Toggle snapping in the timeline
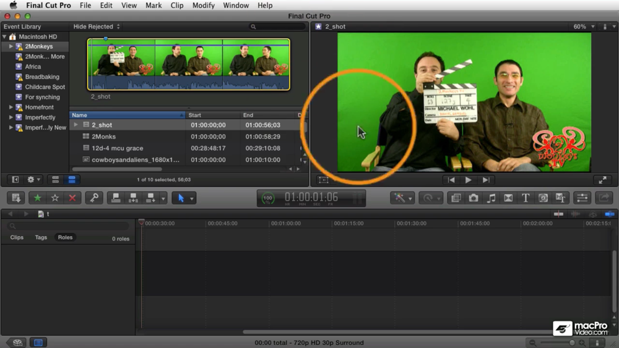The width and height of the screenshot is (619, 348). [x=610, y=214]
